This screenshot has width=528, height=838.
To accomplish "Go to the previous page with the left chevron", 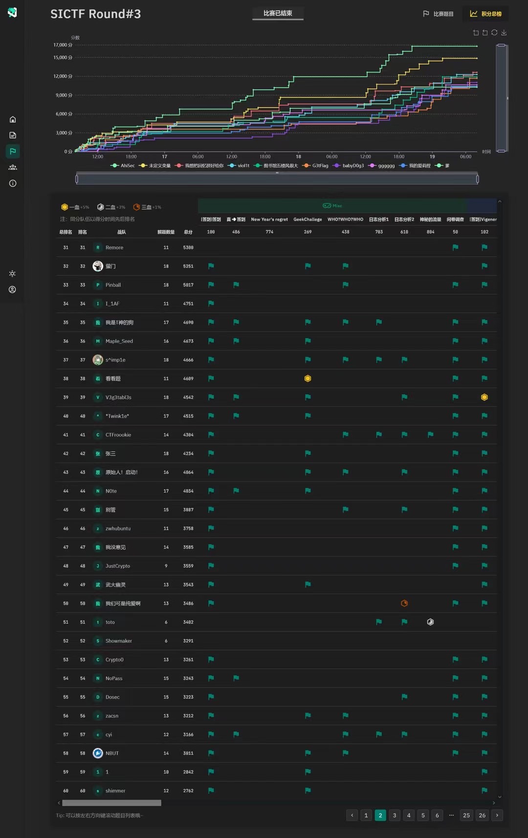I will coord(352,815).
